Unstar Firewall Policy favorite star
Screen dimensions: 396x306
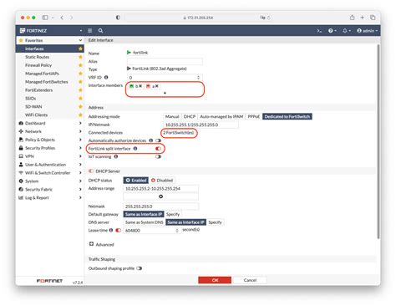coord(80,65)
